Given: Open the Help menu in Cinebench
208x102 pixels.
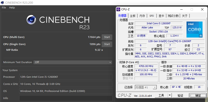Looking at the screenshot, I should (12, 8).
